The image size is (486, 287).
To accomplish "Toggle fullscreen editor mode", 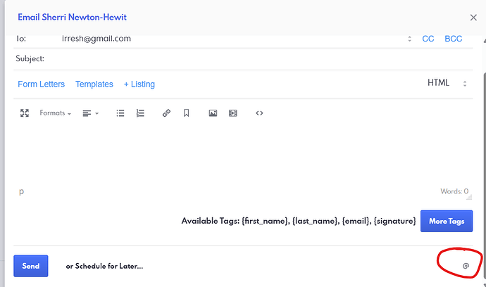I will [x=25, y=113].
